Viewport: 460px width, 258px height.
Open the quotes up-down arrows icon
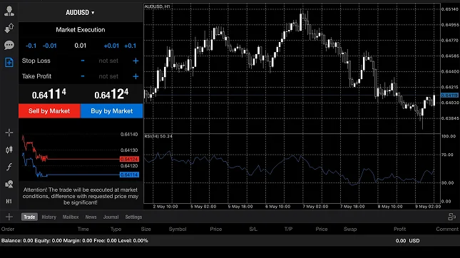click(9, 28)
